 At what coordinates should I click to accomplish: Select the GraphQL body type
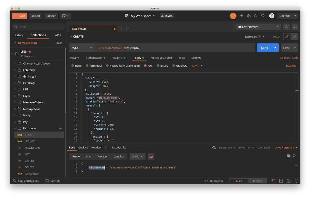(174, 66)
